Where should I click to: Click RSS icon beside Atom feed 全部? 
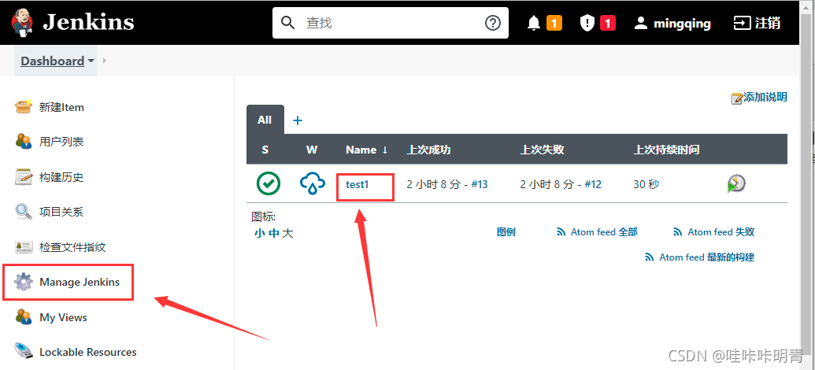tap(561, 232)
